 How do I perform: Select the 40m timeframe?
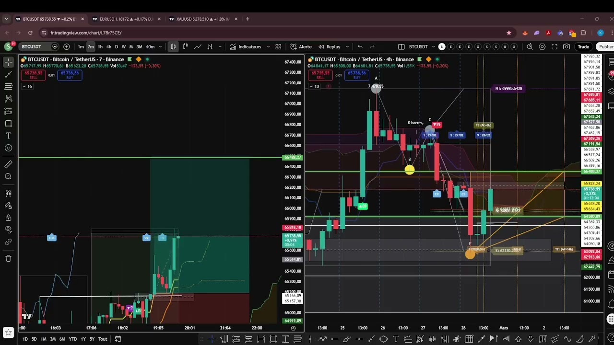150,46
